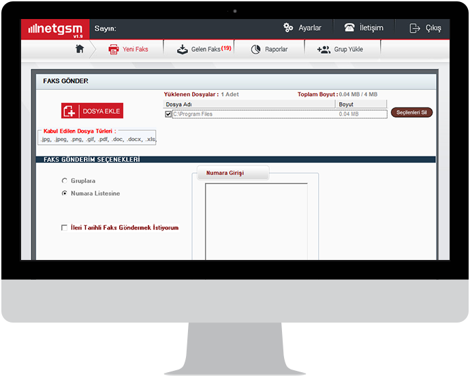Click the netgsm logo
The width and height of the screenshot is (470, 377).
coord(55,29)
